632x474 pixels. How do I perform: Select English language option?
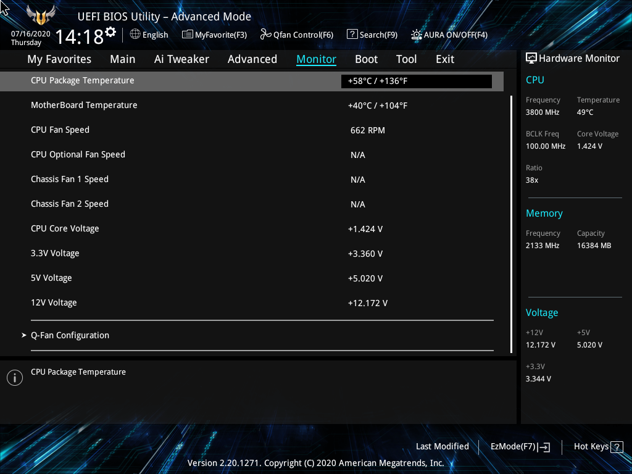155,35
